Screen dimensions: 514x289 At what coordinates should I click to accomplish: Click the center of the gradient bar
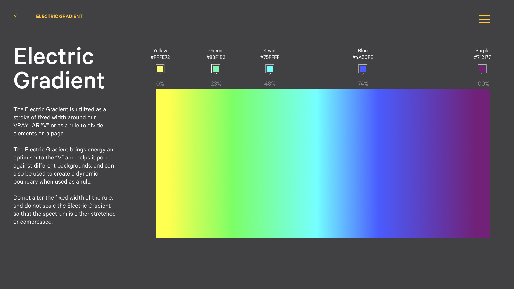[323, 163]
